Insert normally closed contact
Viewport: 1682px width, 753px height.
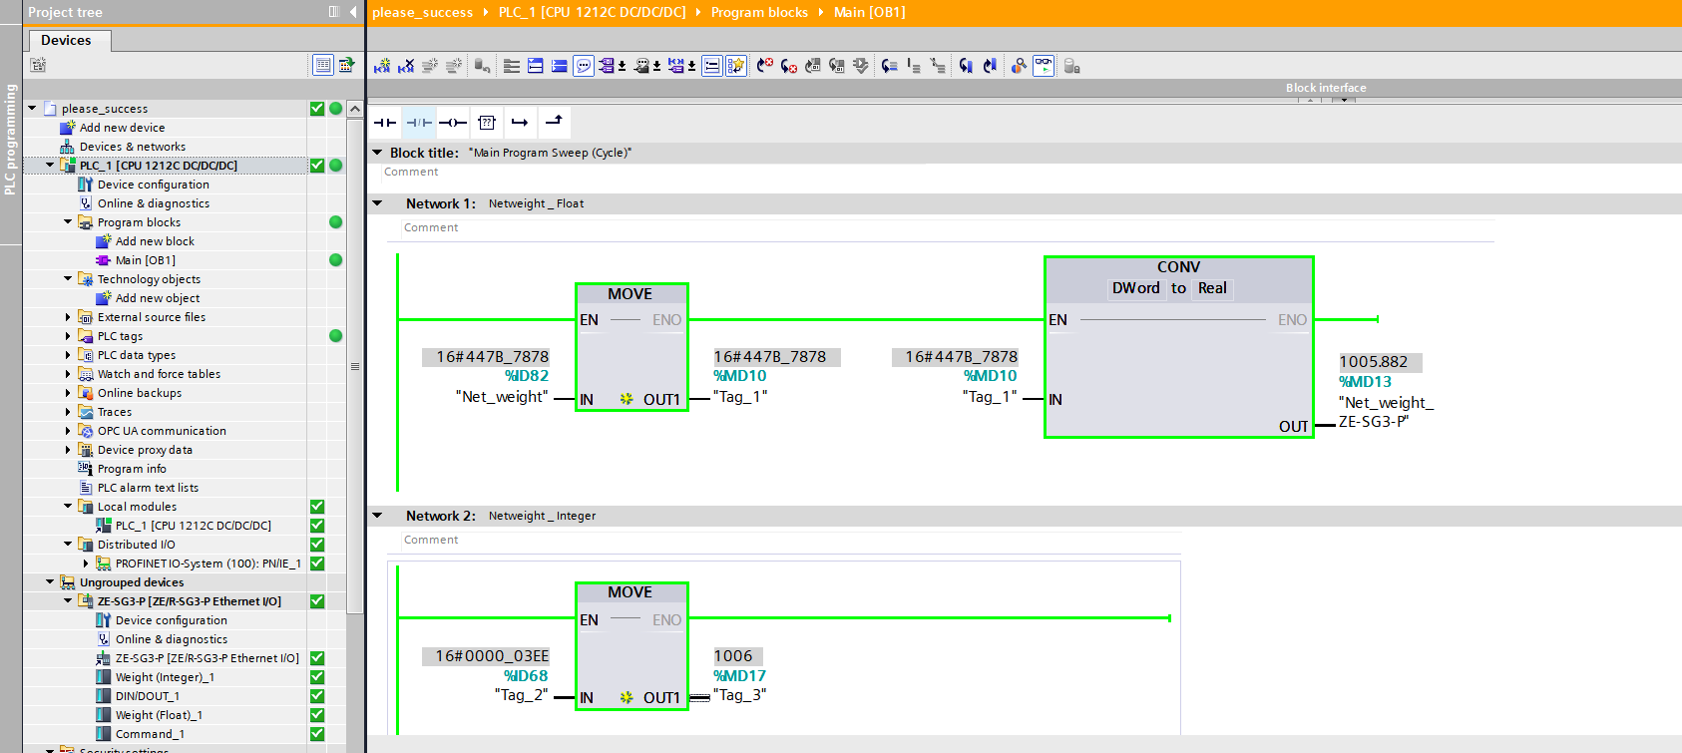click(419, 122)
